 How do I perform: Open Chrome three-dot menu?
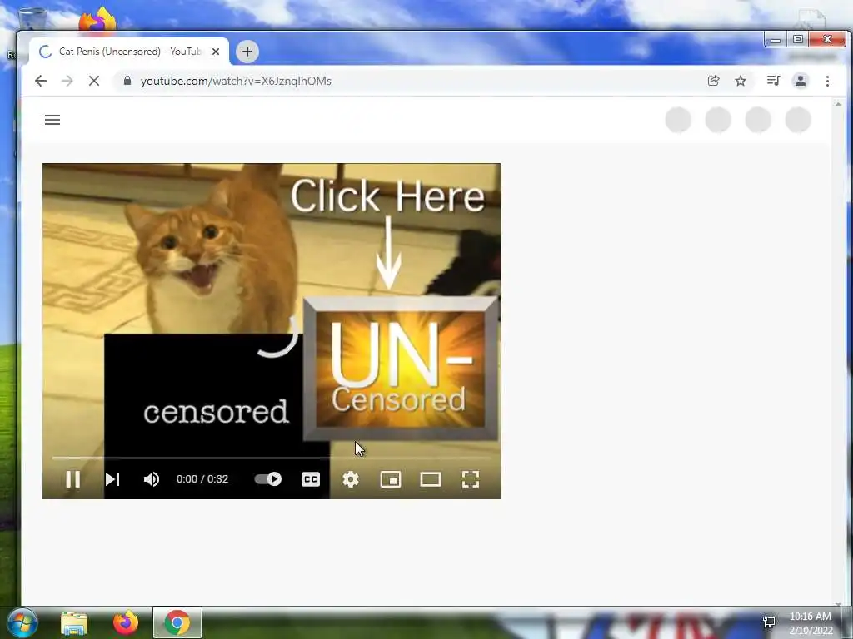[x=827, y=81]
